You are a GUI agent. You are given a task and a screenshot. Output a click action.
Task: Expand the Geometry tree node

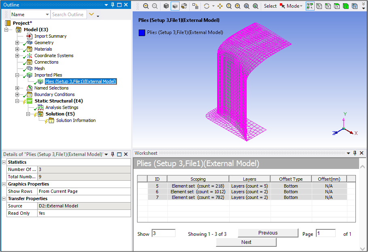pos(17,43)
